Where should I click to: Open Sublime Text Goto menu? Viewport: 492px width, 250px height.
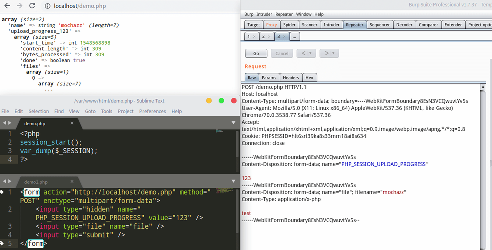point(90,111)
